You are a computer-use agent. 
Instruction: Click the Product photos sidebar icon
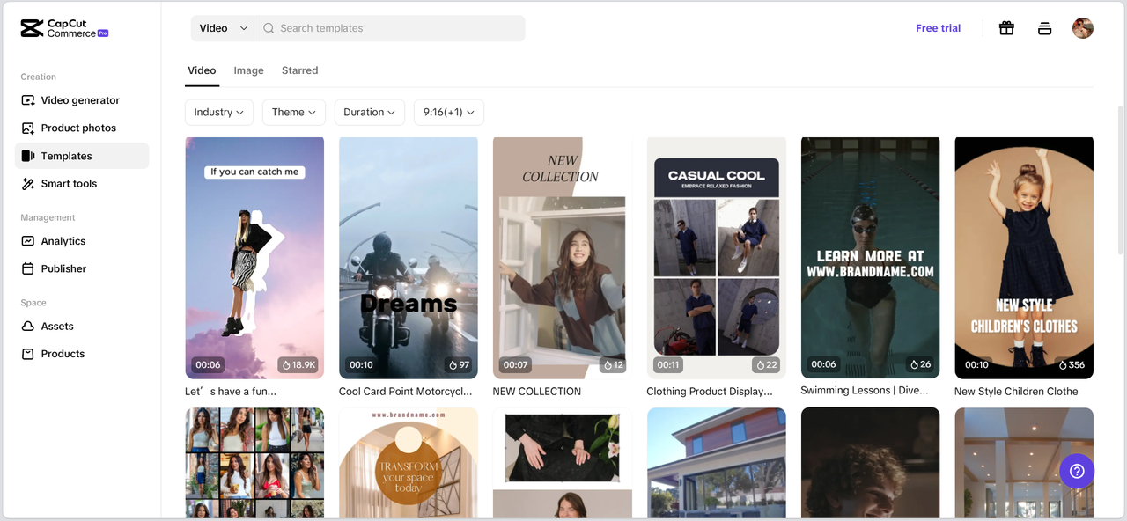[x=28, y=128]
